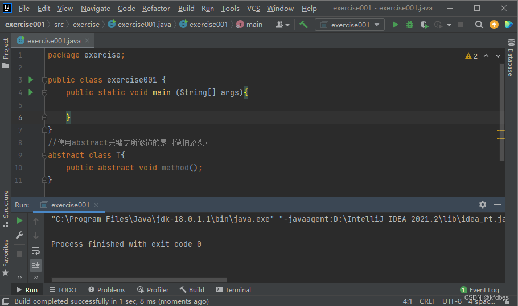Open the exercise001 run configuration dropdown
Image resolution: width=518 pixels, height=306 pixels.
pos(350,25)
